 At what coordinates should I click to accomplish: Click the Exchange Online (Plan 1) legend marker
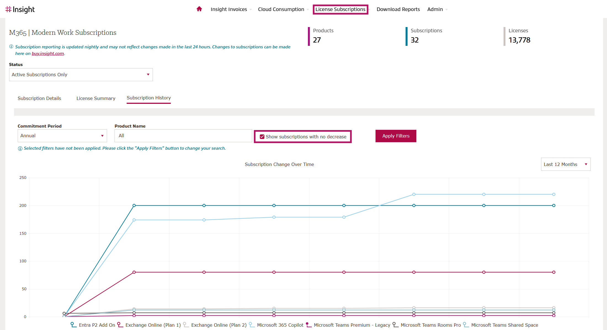(x=120, y=325)
